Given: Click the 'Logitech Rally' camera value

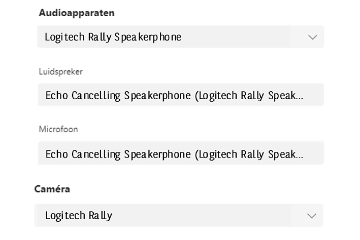Looking at the screenshot, I should pos(79,215).
